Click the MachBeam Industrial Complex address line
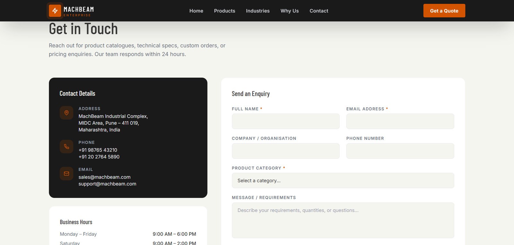This screenshot has width=514, height=245. click(113, 116)
